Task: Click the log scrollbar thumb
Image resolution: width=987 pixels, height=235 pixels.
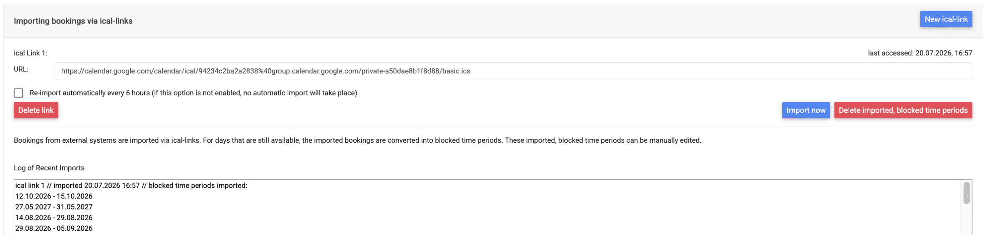Action: tap(966, 193)
